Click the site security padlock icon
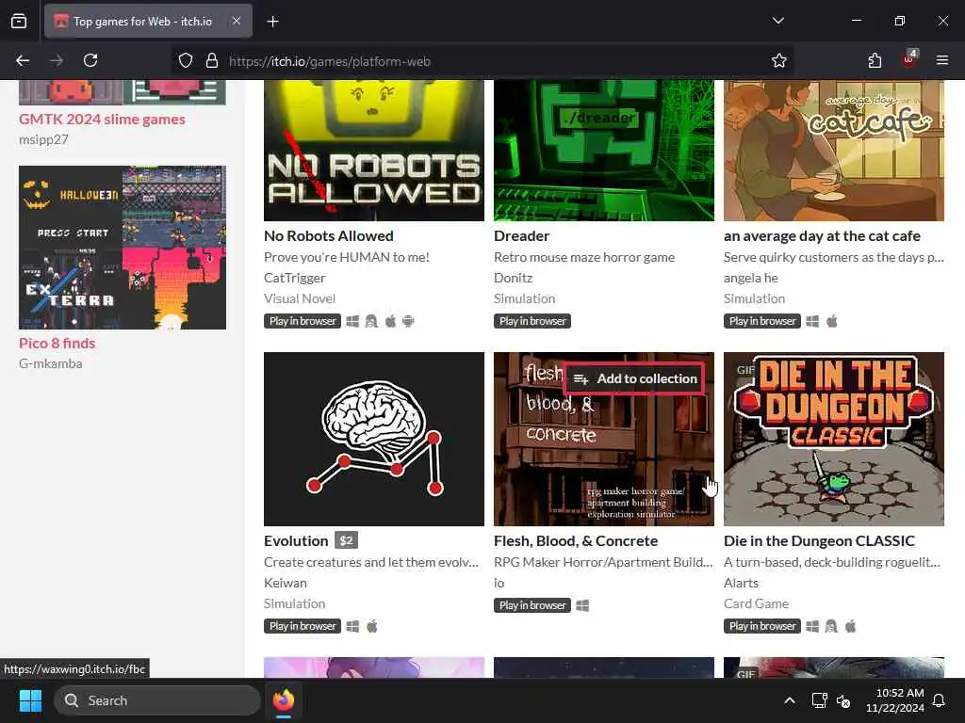Viewport: 965px width, 723px height. click(212, 60)
